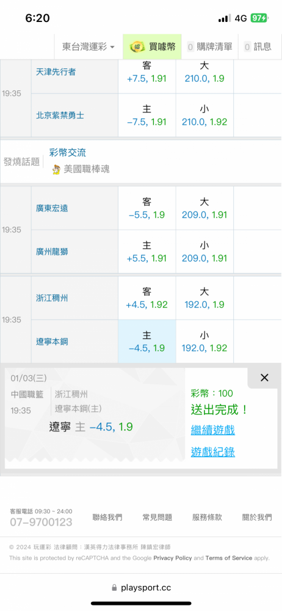Click the 繼續遊戲 link
This screenshot has height=611, width=282.
[212, 430]
